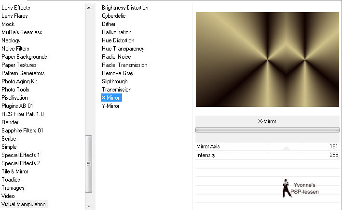Viewport: 342px width, 210px height.
Task: Select Paper Backgrounds category
Action: (24, 57)
